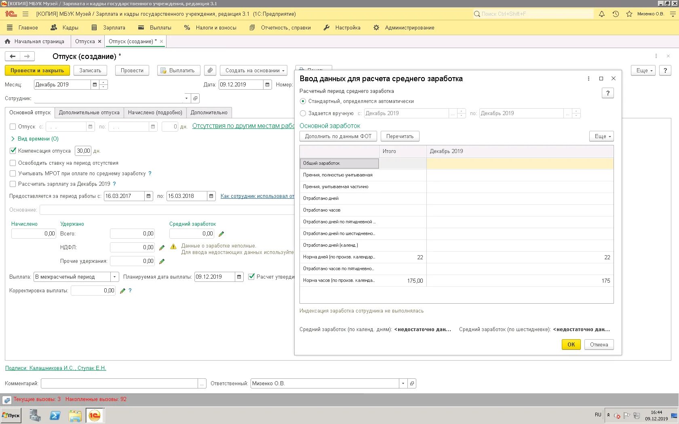Check Рассчитать зарплату за Декабрь 2019
679x424 pixels.
click(13, 184)
